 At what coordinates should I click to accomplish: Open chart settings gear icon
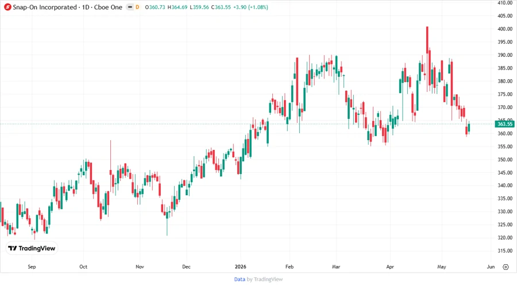506,267
